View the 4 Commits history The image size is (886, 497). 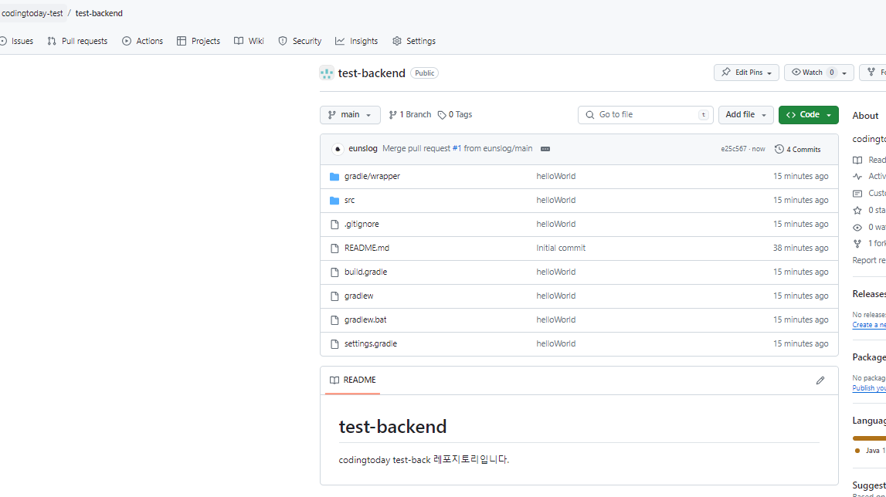[x=798, y=149]
